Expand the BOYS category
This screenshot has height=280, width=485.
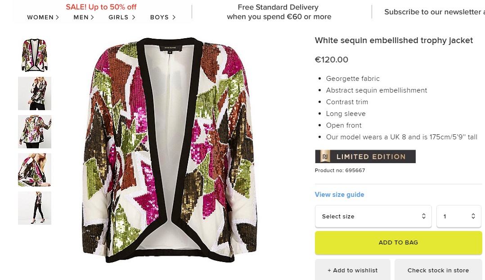pos(162,18)
